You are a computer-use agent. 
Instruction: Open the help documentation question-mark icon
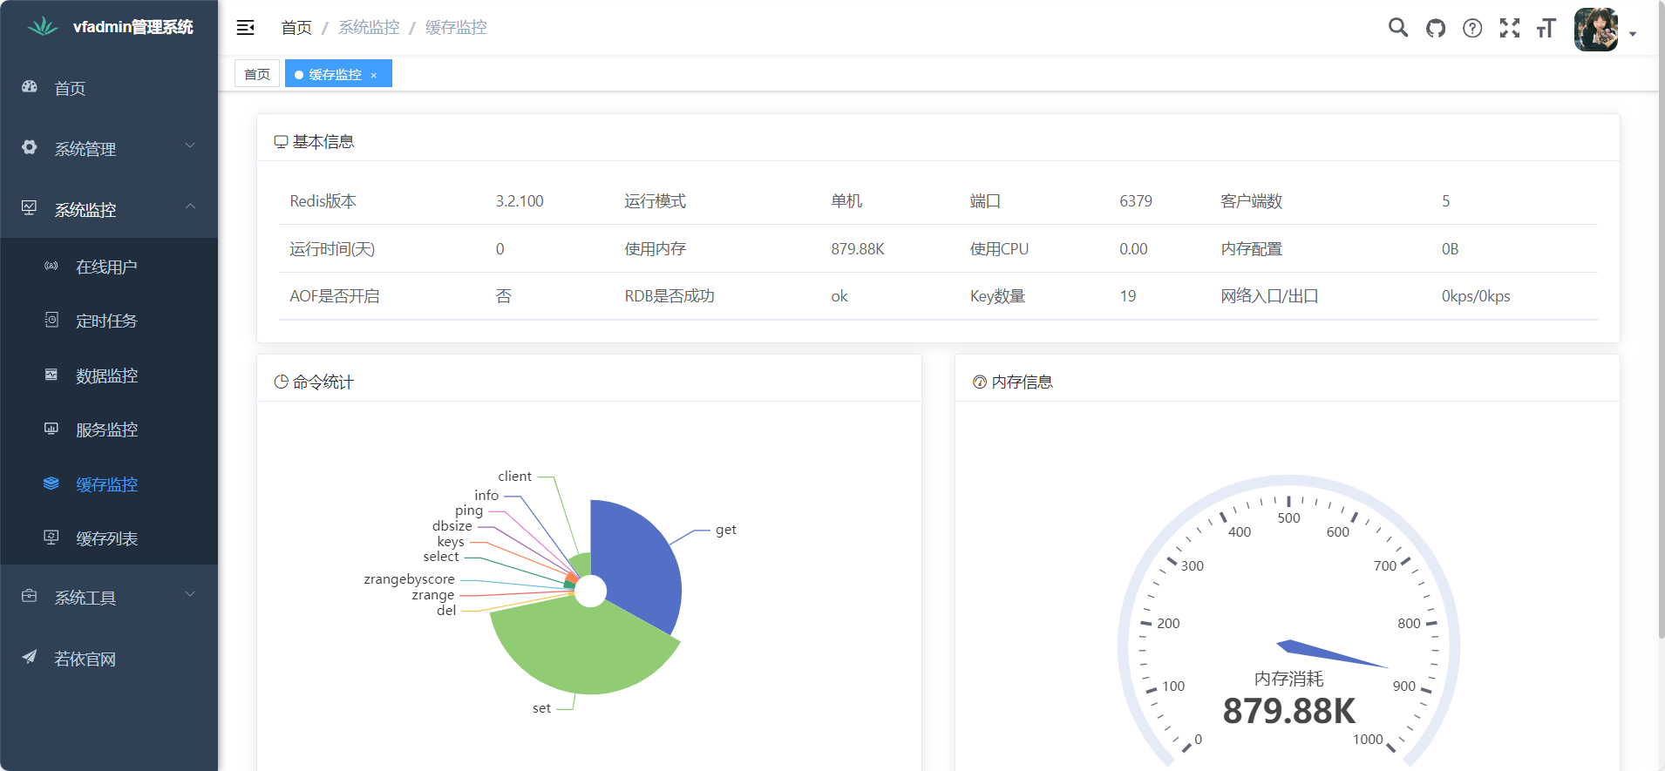point(1472,28)
